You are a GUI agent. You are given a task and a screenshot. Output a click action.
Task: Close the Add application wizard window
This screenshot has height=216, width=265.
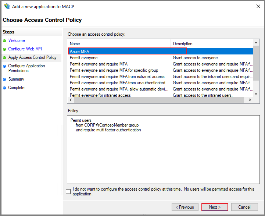pos(258,6)
